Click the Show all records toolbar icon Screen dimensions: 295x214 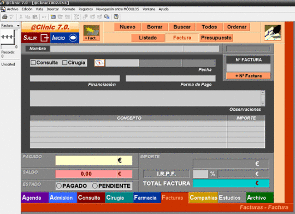pos(107,17)
